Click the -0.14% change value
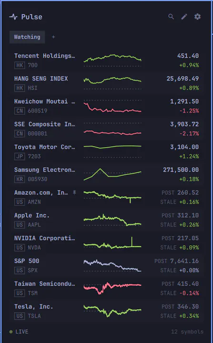Viewport: 213px width, 343px height. [x=189, y=293]
